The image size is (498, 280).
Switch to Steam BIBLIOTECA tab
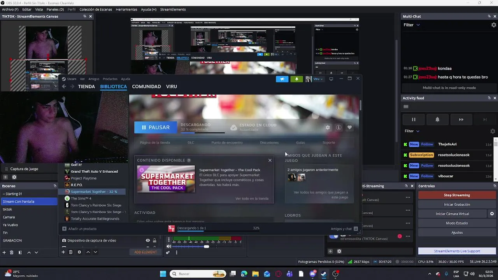pyautogui.click(x=113, y=87)
